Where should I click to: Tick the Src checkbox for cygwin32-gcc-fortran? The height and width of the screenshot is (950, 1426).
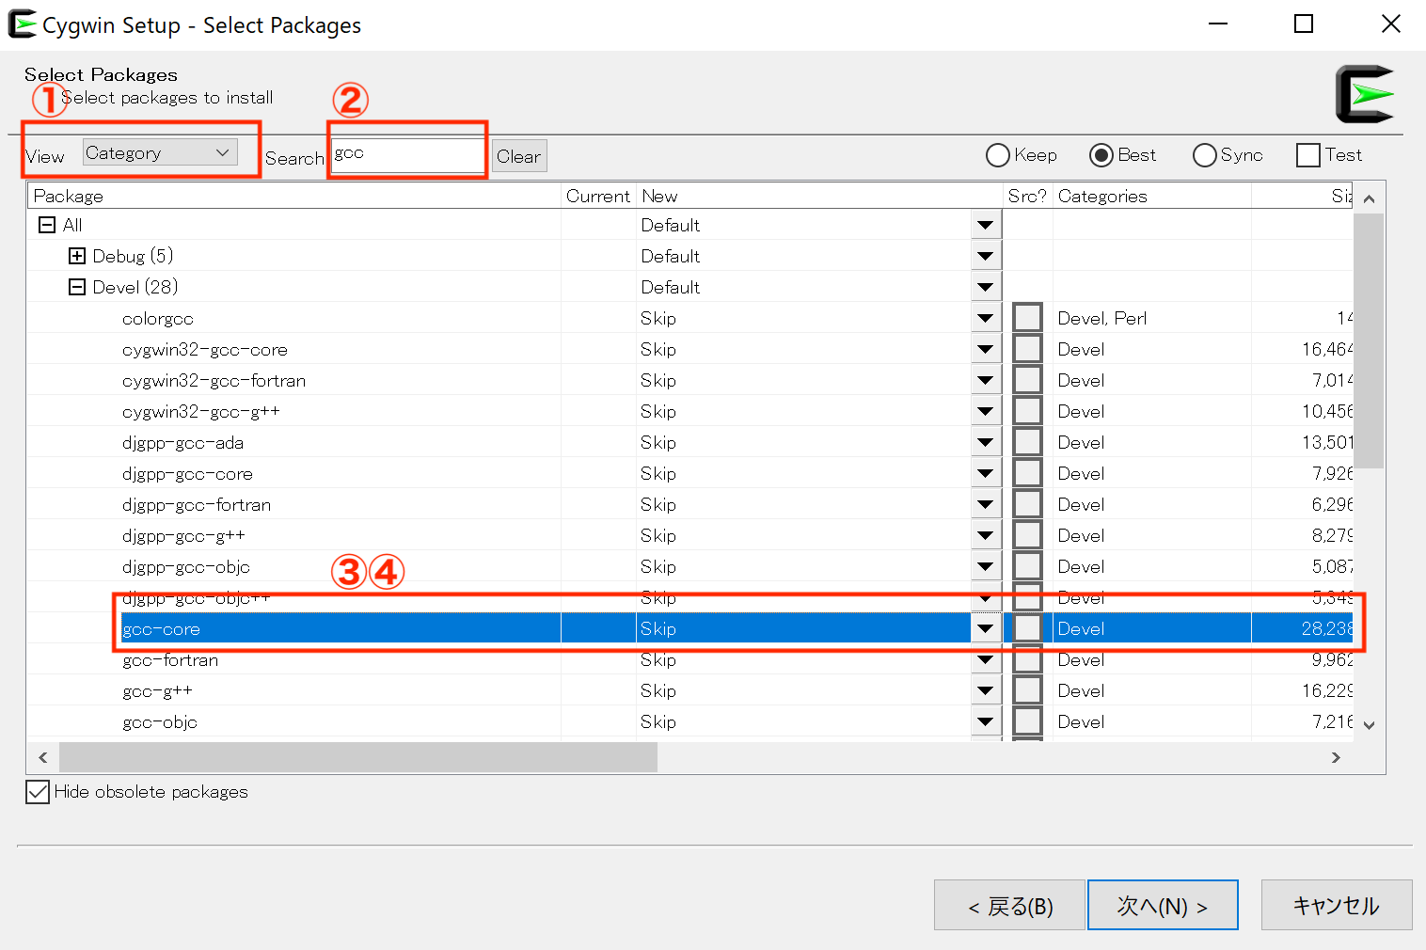(1027, 380)
